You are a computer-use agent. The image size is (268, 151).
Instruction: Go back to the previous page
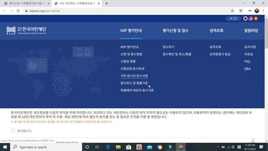click(x=5, y=11)
